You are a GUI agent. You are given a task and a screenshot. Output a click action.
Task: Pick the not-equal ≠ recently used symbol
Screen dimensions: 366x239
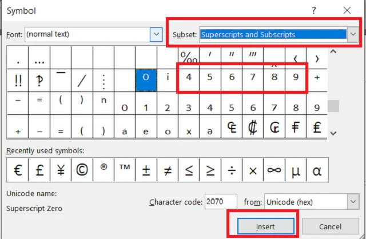click(x=168, y=170)
